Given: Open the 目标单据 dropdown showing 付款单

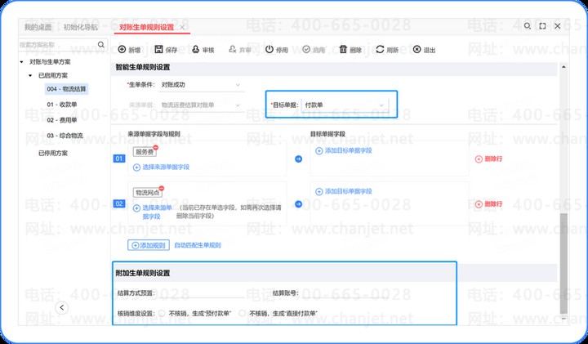Looking at the screenshot, I should 345,105.
